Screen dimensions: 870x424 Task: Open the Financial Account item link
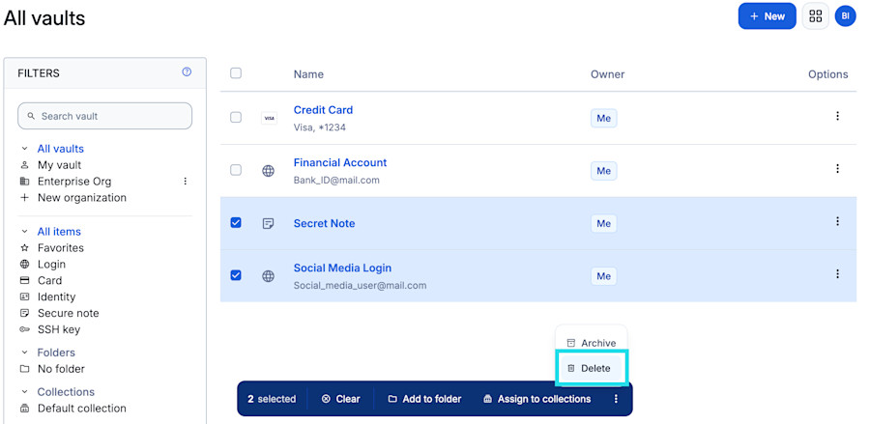(x=340, y=162)
